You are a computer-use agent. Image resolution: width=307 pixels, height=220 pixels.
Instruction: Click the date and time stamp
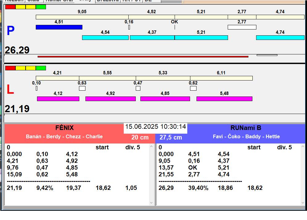[156, 127]
